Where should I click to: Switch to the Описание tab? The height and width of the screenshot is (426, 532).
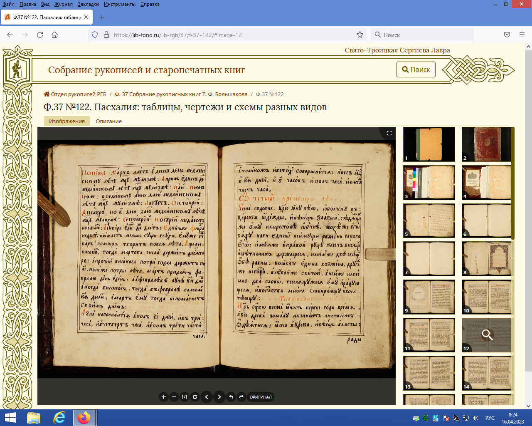(x=108, y=121)
